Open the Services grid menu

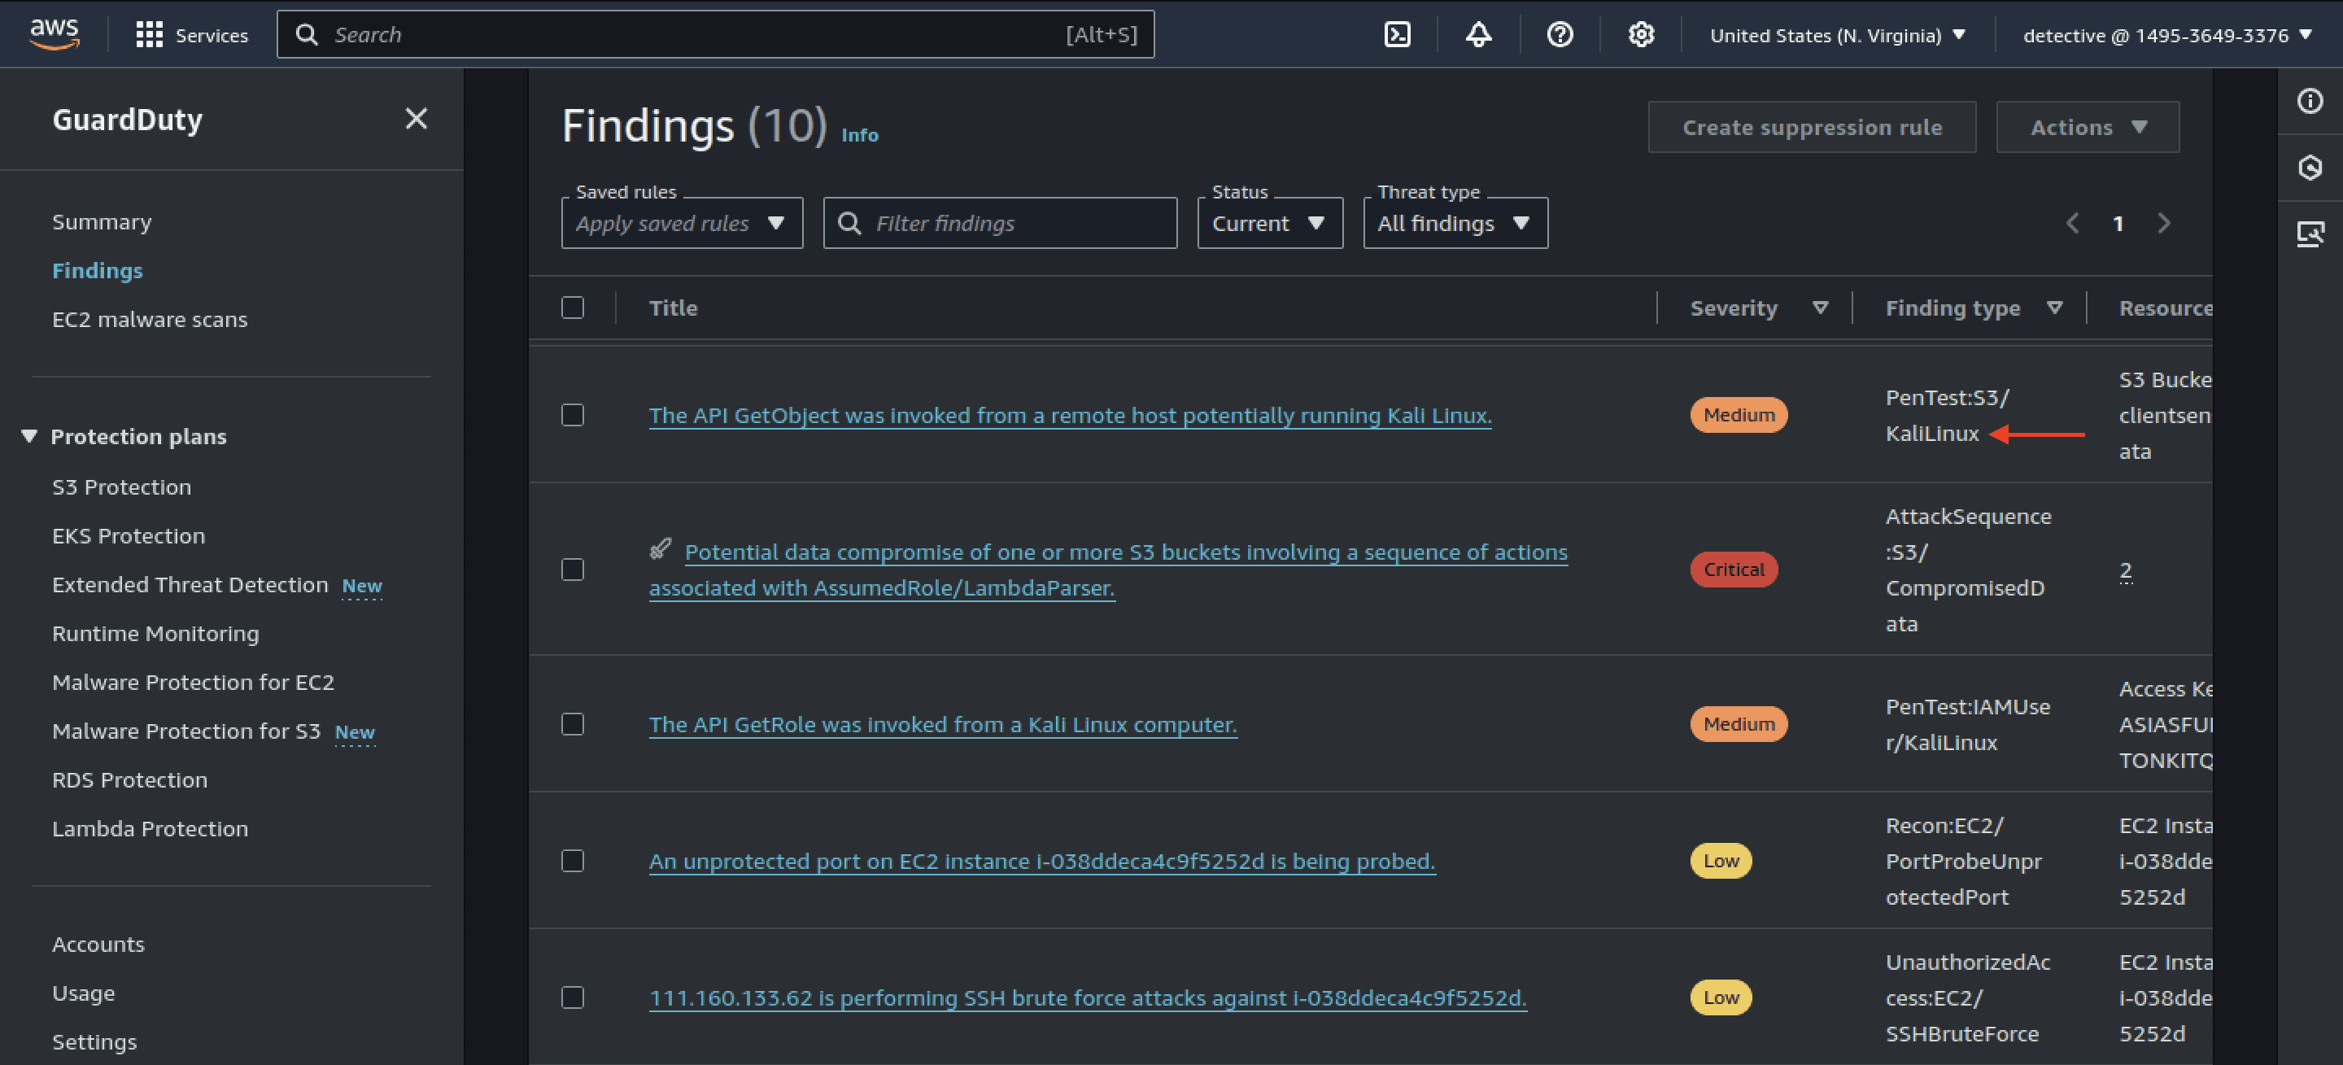[192, 34]
